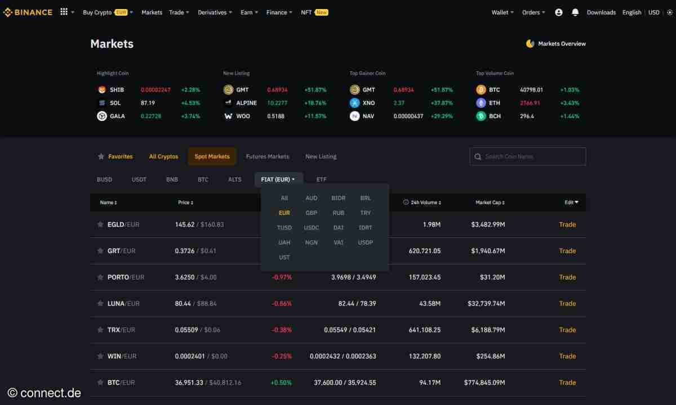Click Trade for EGLD/EUR

tap(567, 224)
